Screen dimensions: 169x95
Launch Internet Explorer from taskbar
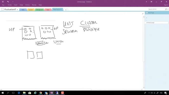(35, 93)
